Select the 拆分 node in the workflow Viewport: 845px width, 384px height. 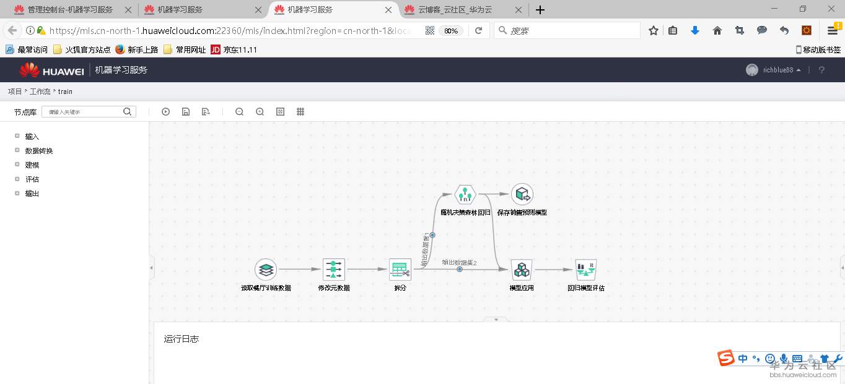click(x=400, y=270)
